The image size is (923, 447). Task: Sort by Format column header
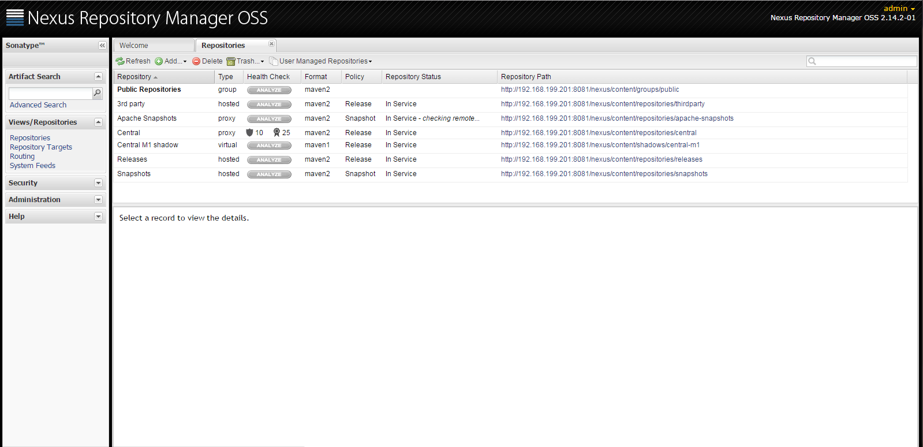click(322, 77)
